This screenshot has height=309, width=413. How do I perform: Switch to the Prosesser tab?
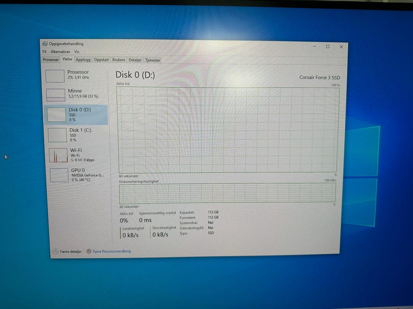(51, 60)
